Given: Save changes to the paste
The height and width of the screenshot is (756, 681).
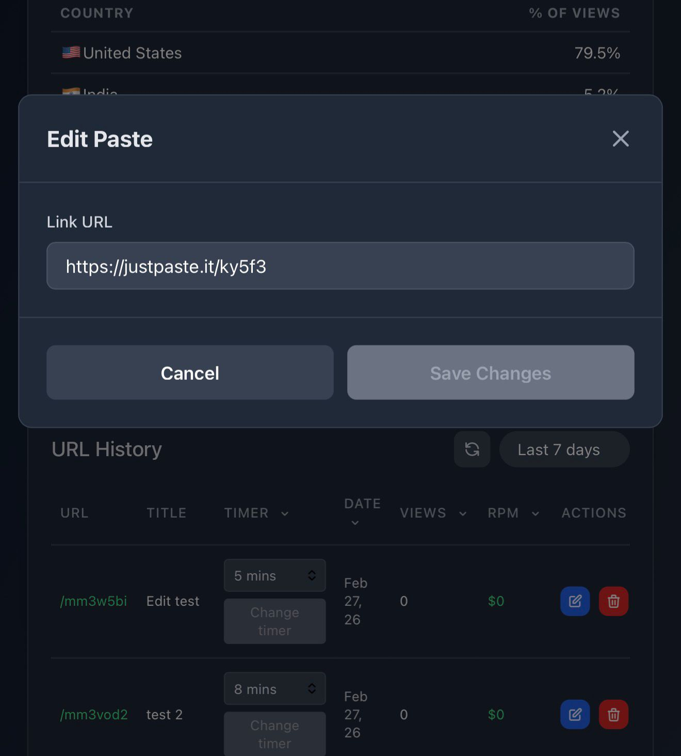Looking at the screenshot, I should click(x=490, y=373).
